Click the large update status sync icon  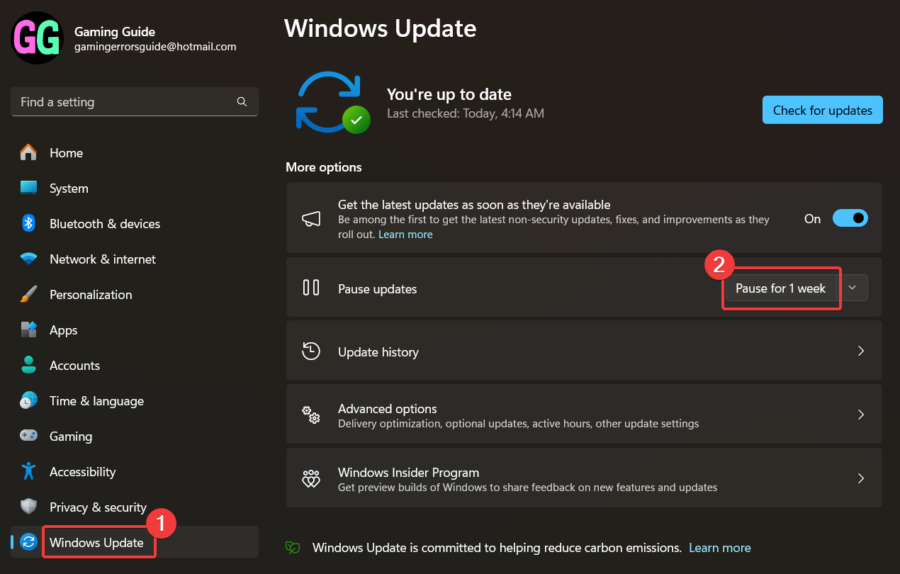coord(332,101)
